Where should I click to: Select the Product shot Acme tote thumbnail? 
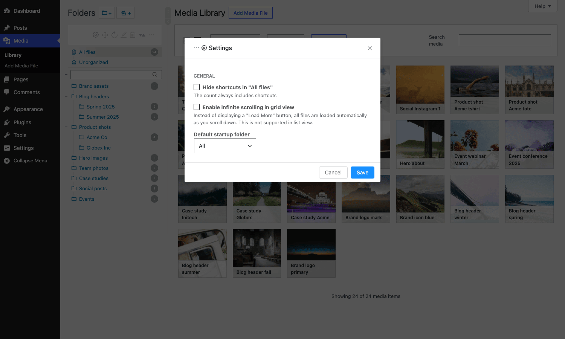coord(529,90)
